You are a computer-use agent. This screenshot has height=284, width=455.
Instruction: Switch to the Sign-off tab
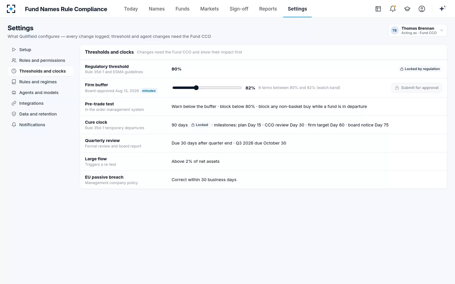pyautogui.click(x=239, y=9)
